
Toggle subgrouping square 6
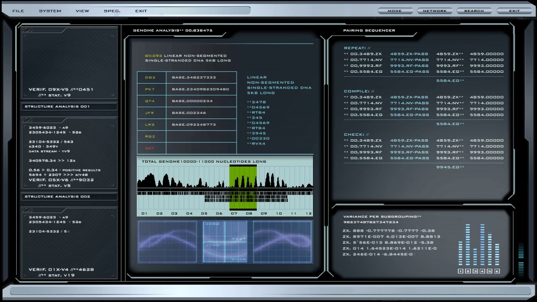coord(497,271)
